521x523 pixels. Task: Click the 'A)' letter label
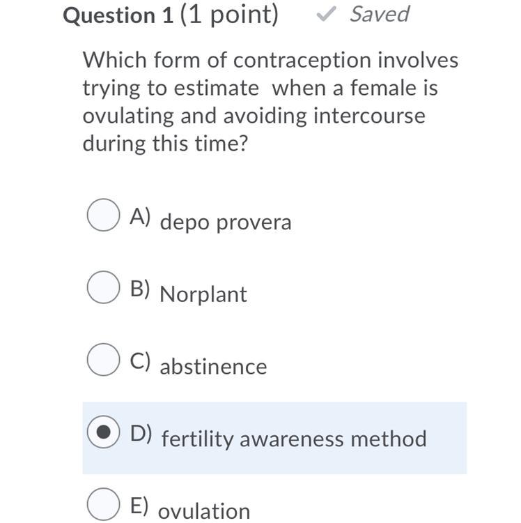(140, 217)
